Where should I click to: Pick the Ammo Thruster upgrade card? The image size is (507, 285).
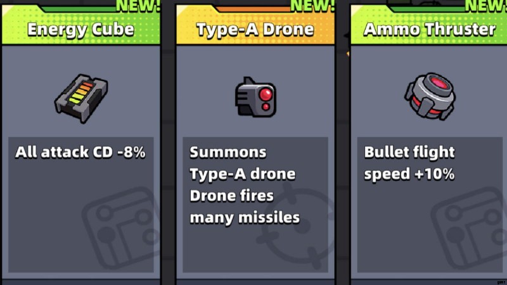(x=429, y=142)
